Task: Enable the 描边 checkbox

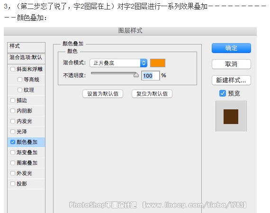Action: (x=13, y=100)
